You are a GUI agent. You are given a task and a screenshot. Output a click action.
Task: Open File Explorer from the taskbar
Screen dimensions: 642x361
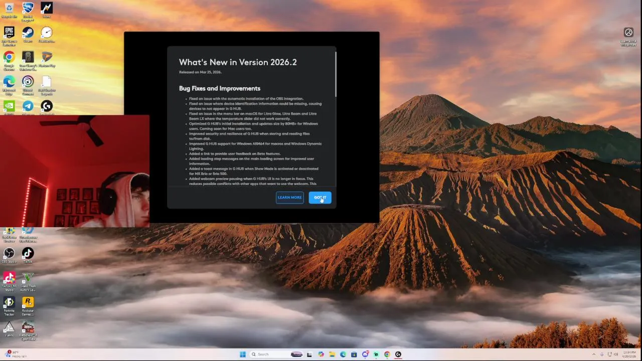tap(332, 354)
